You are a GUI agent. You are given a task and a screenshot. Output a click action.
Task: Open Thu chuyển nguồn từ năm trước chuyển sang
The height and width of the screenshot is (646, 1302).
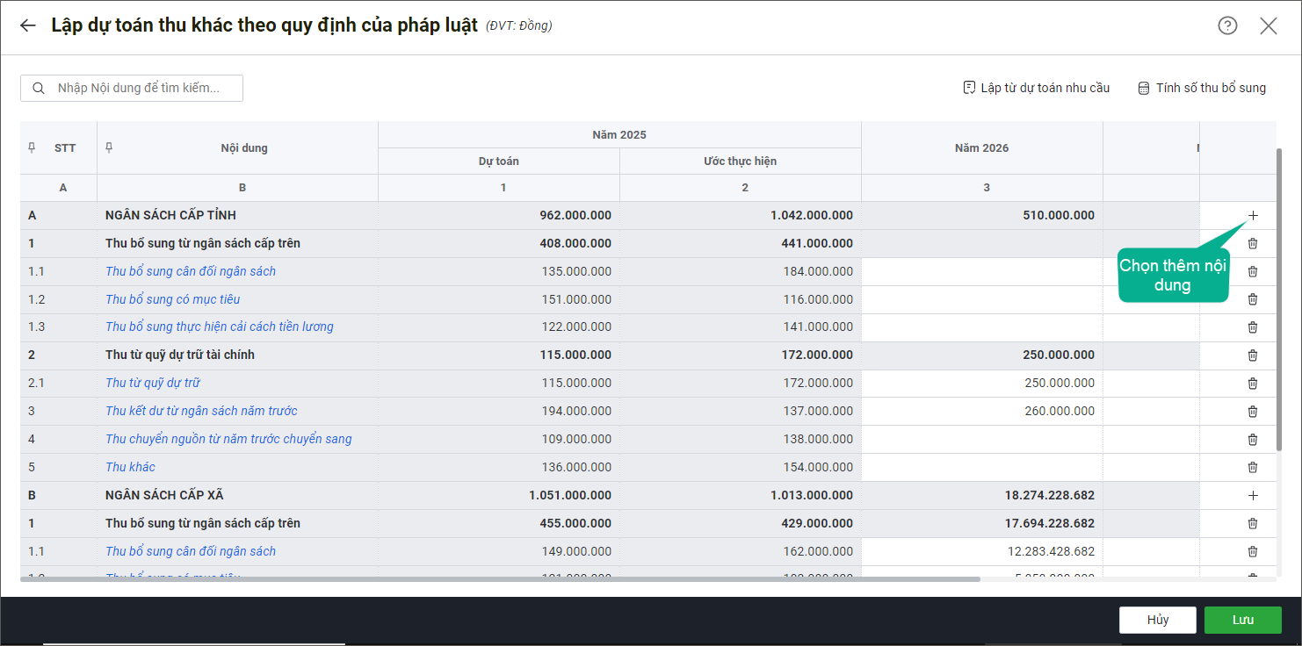[x=228, y=439]
